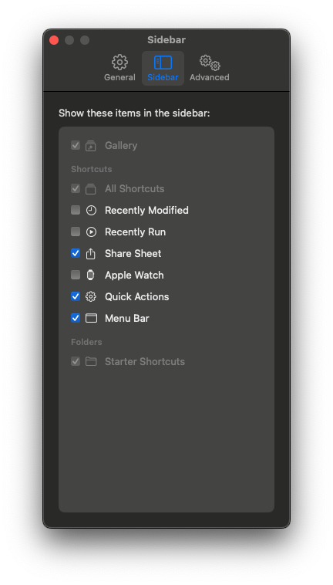The height and width of the screenshot is (585, 333).
Task: Open the Advanced double-gear icon
Action: 210,63
